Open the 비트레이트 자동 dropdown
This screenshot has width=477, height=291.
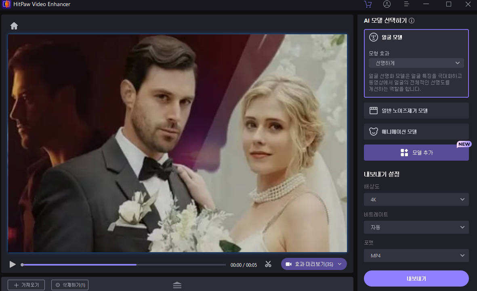point(416,227)
